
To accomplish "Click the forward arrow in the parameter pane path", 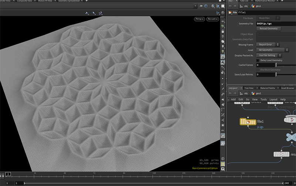I will coord(235,6).
